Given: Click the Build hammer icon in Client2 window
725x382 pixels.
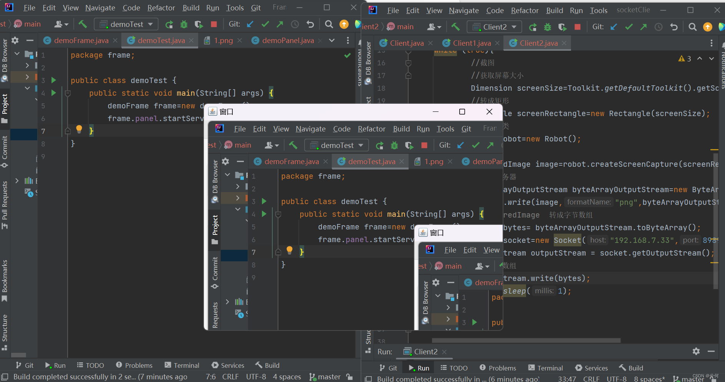Looking at the screenshot, I should coord(455,27).
